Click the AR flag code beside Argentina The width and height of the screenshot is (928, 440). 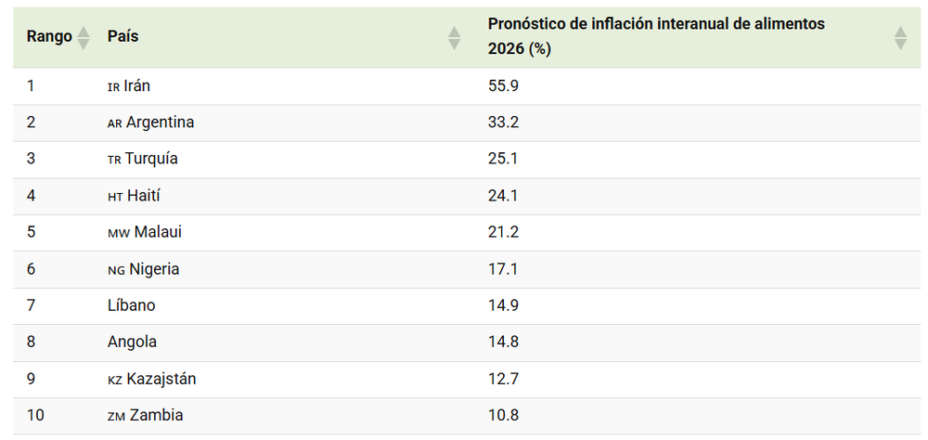click(x=115, y=123)
